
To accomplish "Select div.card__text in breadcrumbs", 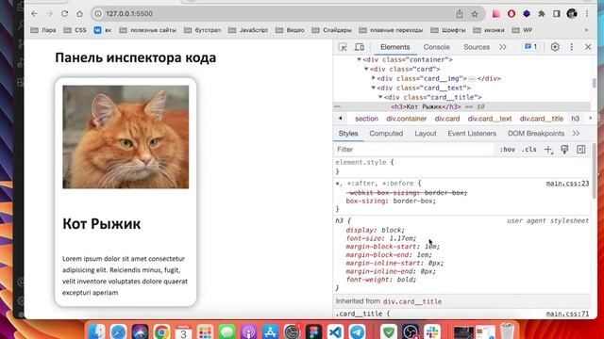I will (490, 119).
